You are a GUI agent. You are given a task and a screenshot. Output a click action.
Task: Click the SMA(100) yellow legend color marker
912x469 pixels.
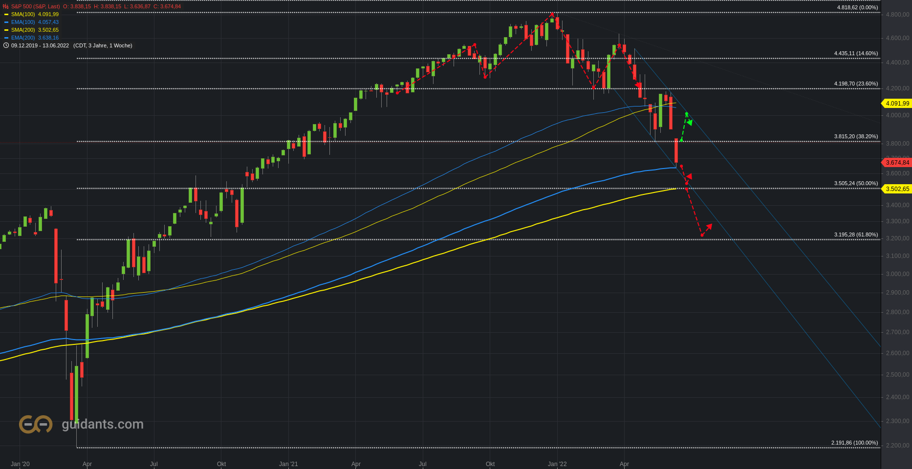6,15
